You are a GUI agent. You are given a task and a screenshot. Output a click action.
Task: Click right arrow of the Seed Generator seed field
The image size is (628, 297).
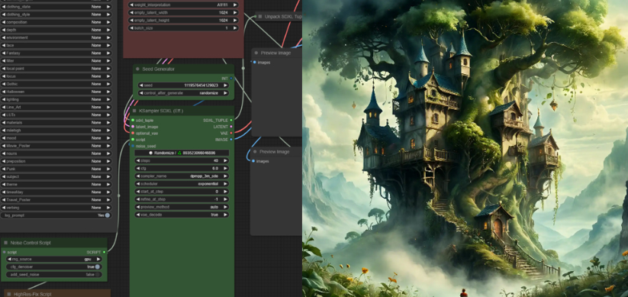click(226, 86)
